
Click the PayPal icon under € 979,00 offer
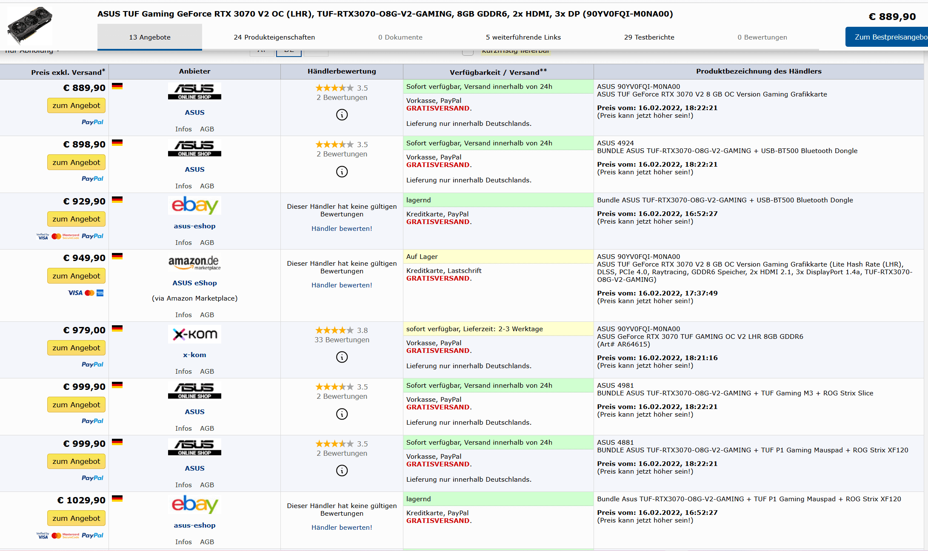pyautogui.click(x=92, y=364)
